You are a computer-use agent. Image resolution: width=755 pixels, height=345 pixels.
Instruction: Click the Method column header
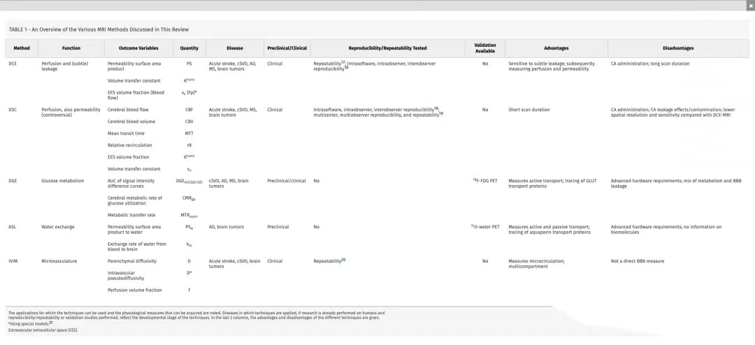tap(22, 48)
